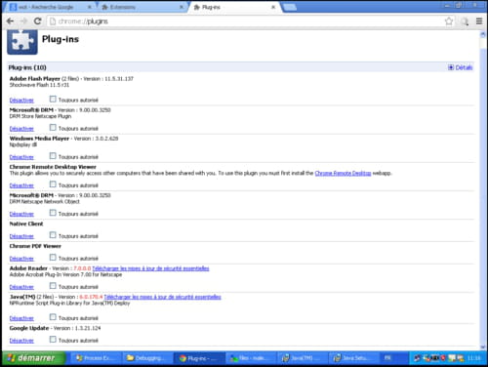
Task: Reload the chrome://plugins page
Action: pos(37,21)
